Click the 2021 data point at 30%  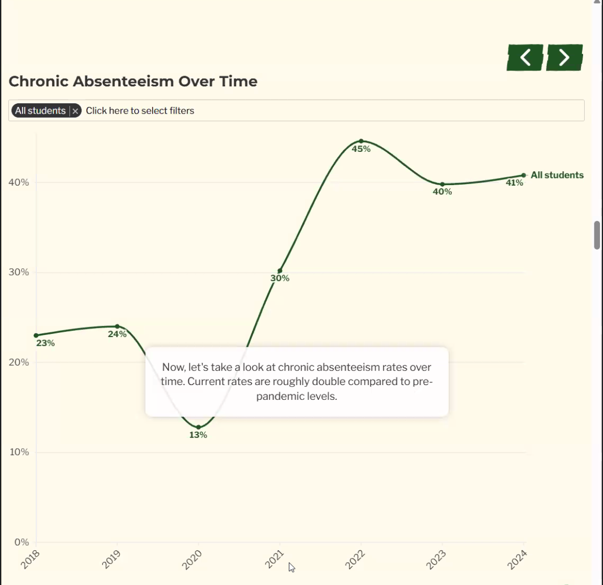pos(280,271)
